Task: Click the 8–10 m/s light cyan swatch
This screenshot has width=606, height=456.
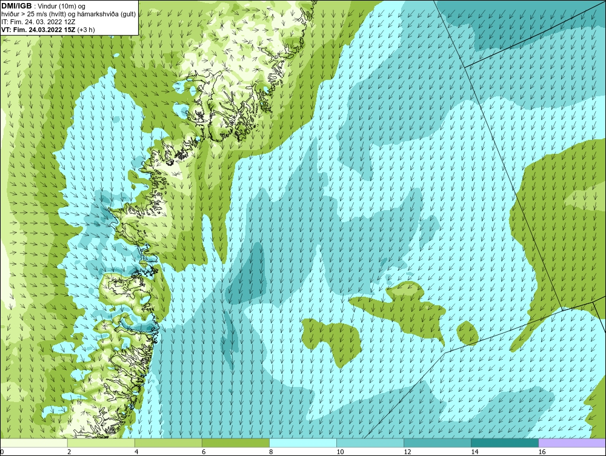Action: click(302, 443)
